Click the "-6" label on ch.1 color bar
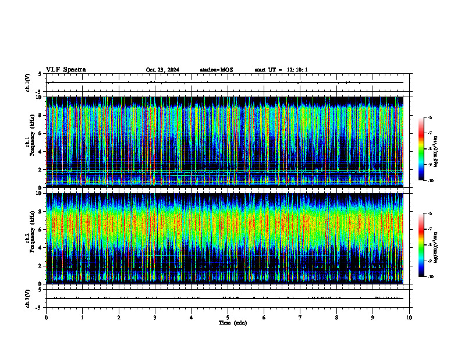461x356 pixels. click(x=430, y=117)
